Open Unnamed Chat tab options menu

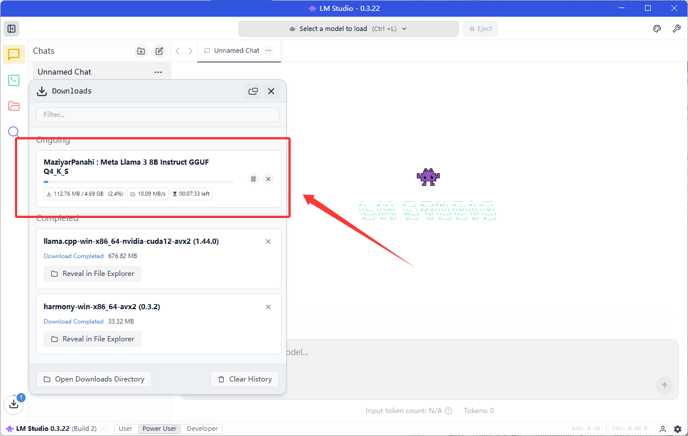[x=268, y=50]
